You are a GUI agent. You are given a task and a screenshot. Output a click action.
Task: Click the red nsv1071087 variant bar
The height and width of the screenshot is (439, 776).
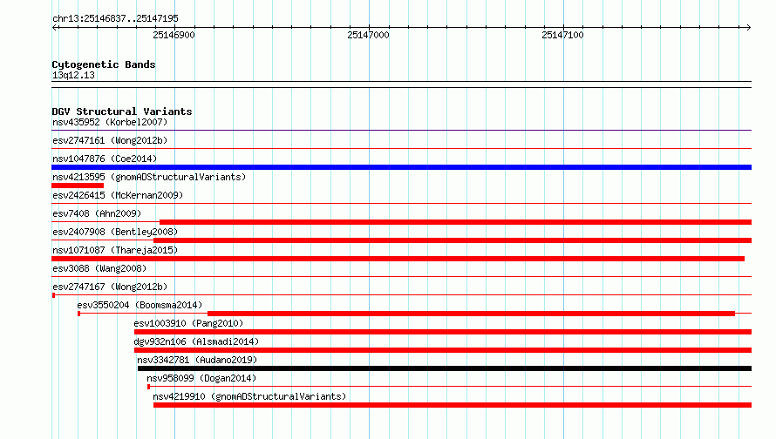click(x=398, y=259)
